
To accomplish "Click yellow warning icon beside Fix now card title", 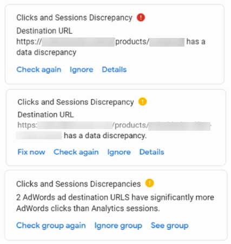I will click(142, 101).
